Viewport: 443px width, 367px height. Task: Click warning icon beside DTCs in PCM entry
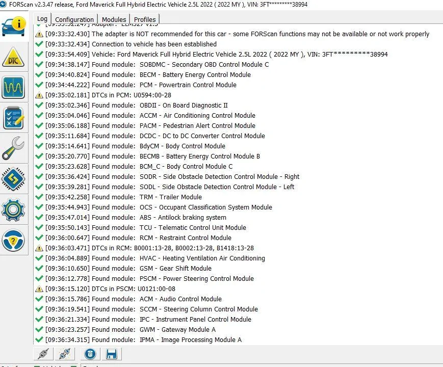point(39,95)
